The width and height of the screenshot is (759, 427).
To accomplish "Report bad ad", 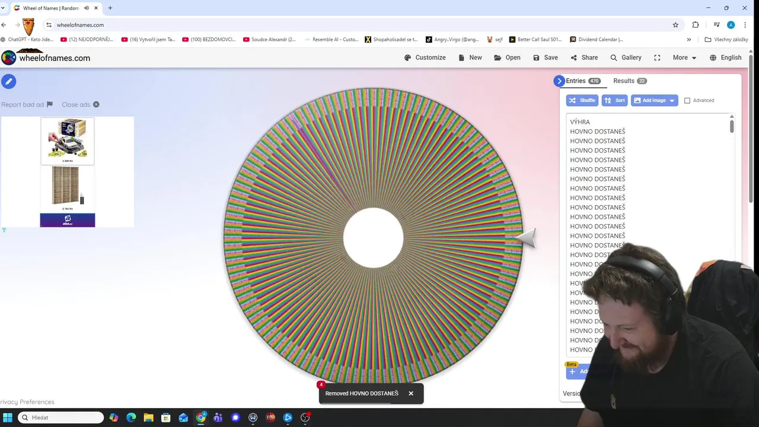I will pyautogui.click(x=27, y=104).
